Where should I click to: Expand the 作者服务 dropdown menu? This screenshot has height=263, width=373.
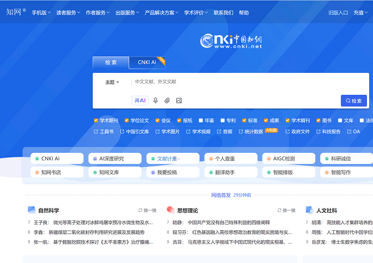point(98,13)
